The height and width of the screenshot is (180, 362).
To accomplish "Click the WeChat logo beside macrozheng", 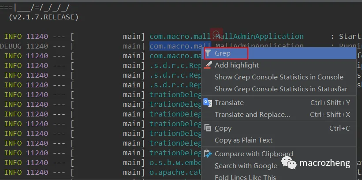I will coord(289,163).
